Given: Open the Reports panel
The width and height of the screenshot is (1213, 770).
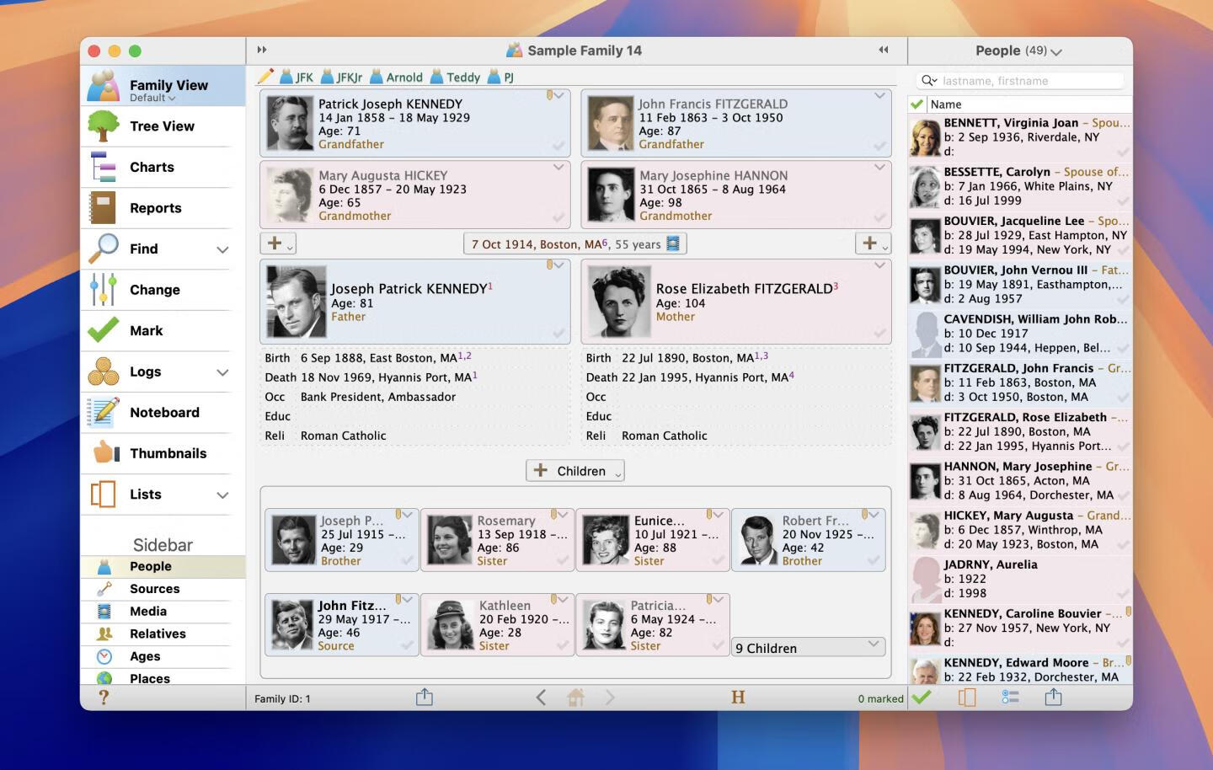Looking at the screenshot, I should click(x=155, y=207).
